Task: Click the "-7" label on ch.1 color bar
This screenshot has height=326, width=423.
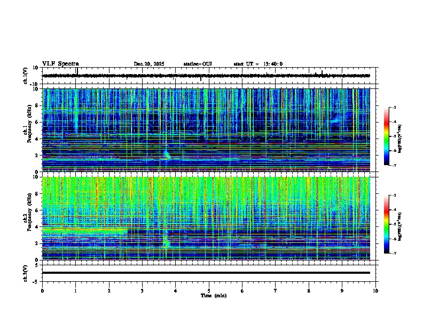Action: 394,166
